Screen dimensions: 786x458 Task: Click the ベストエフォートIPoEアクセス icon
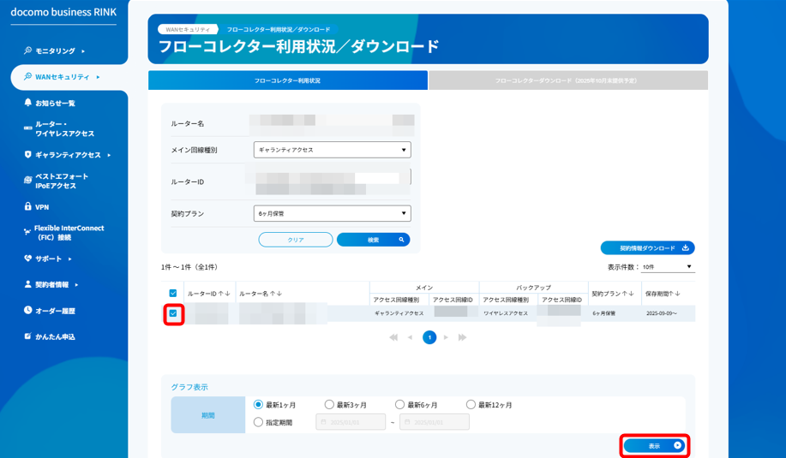point(27,180)
